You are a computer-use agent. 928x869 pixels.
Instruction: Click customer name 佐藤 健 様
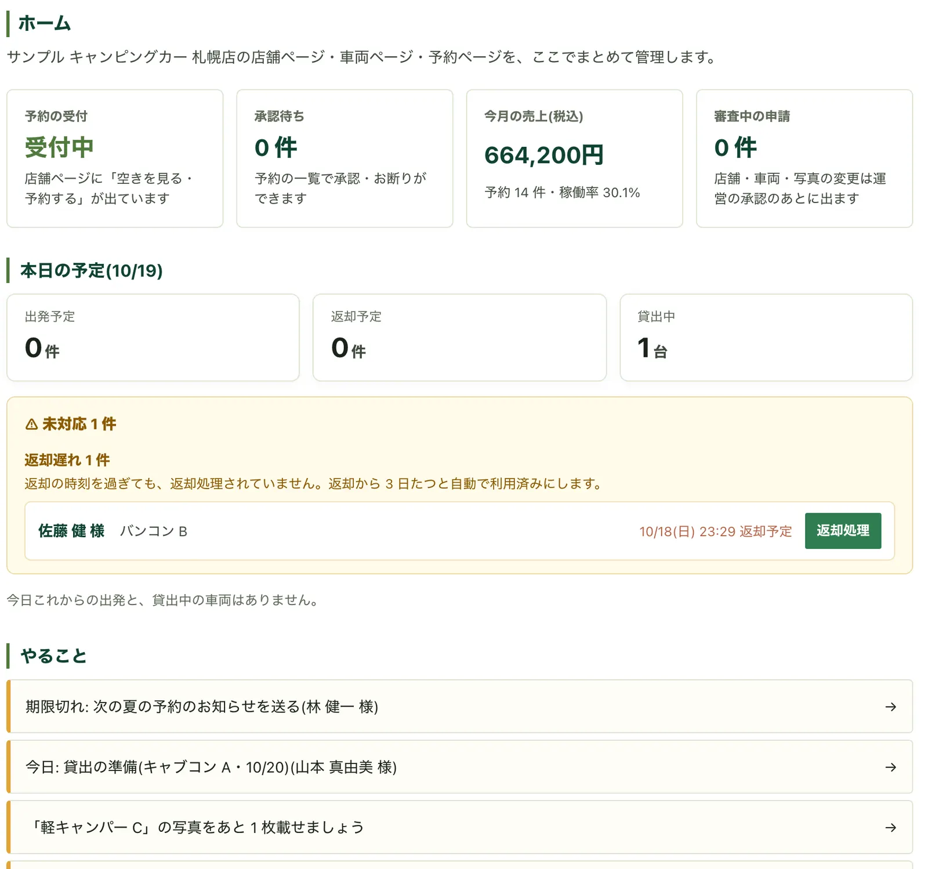click(71, 531)
